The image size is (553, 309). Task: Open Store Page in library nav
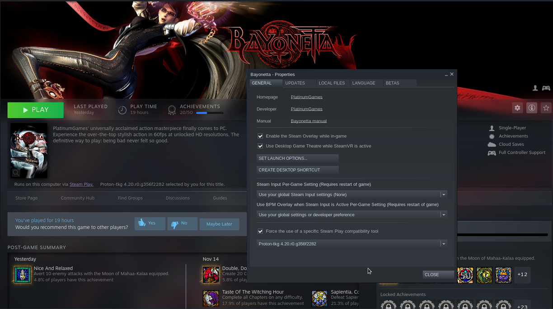tap(27, 198)
